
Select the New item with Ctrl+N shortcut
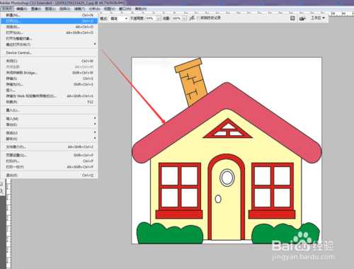tap(49, 15)
